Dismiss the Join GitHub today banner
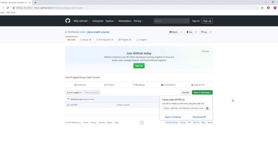This screenshot has width=278, height=156. tap(205, 51)
